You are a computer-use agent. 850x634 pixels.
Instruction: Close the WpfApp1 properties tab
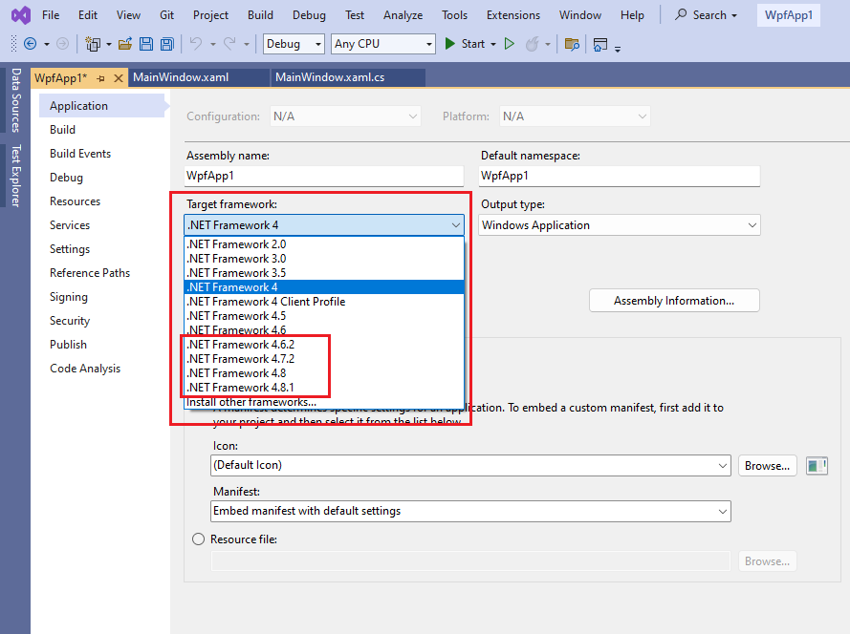point(119,78)
